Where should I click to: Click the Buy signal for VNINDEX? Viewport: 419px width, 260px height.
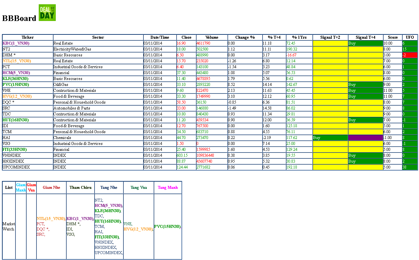[x=366, y=155]
